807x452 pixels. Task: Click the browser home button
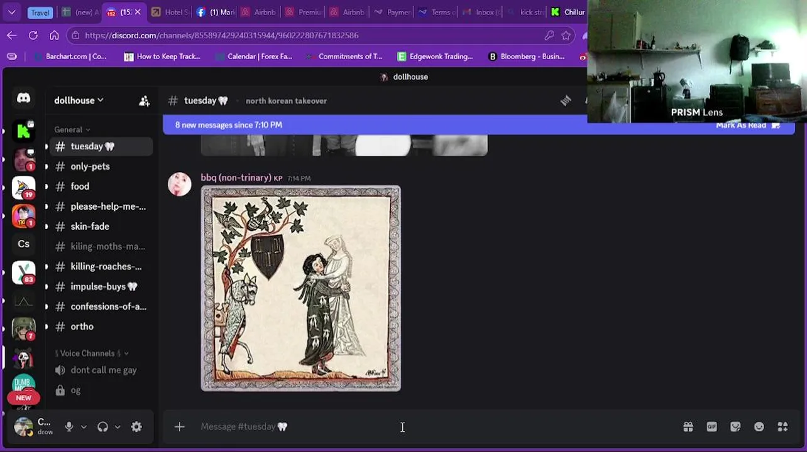[55, 35]
